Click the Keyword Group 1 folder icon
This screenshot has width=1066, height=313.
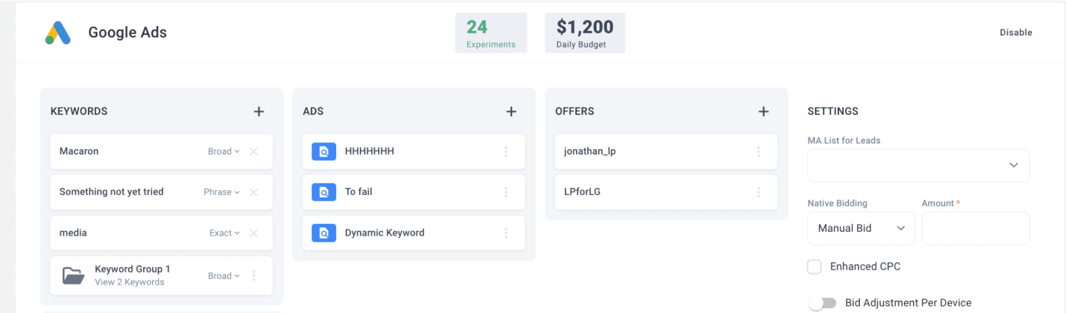[73, 275]
